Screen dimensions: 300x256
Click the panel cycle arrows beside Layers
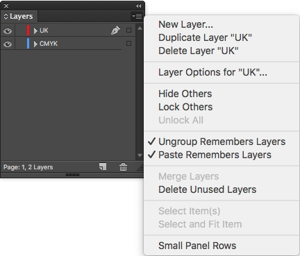click(x=6, y=16)
